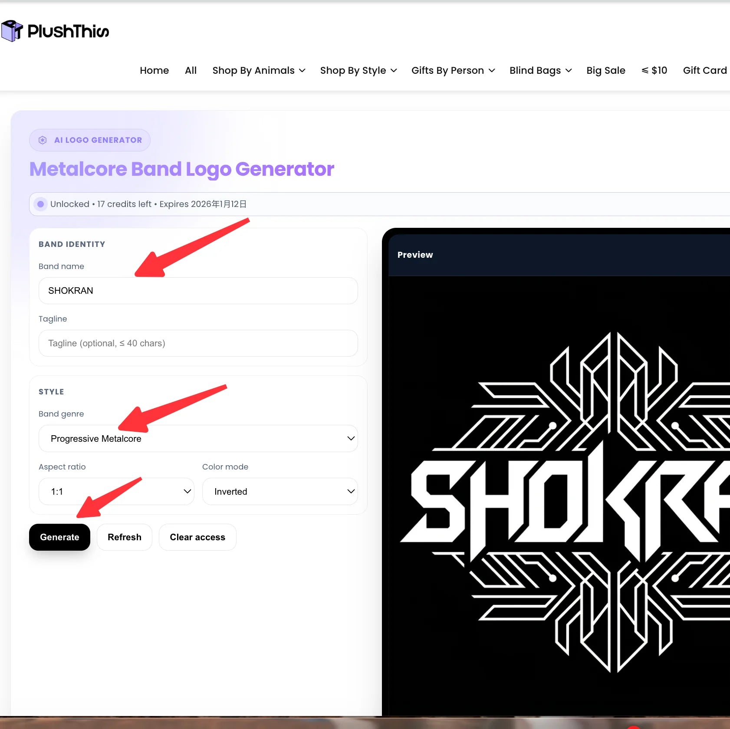This screenshot has height=729, width=730.
Task: Open the ≤ $10 menu link
Action: [x=654, y=71]
